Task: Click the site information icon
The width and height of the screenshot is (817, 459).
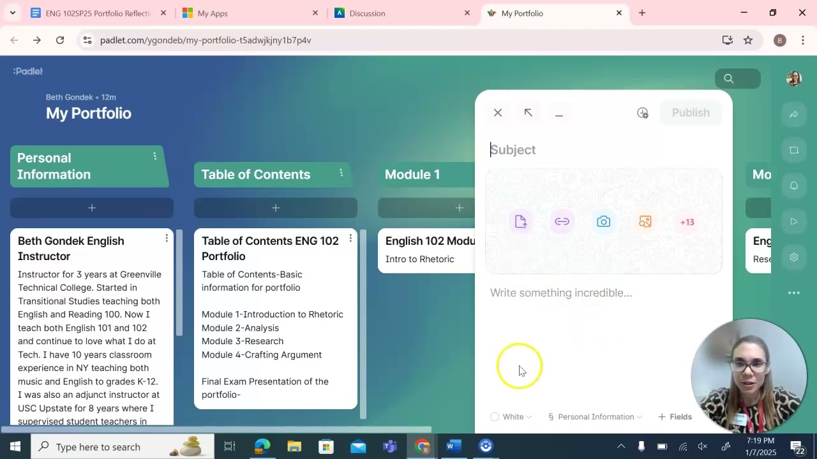Action: tap(88, 40)
